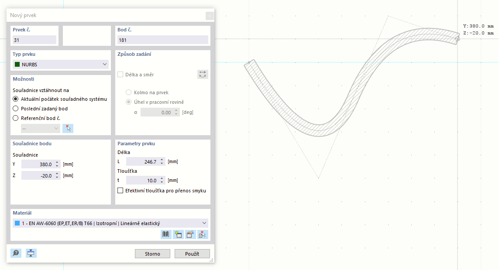
Task: Select Referenční bod č. option
Action: (16, 118)
